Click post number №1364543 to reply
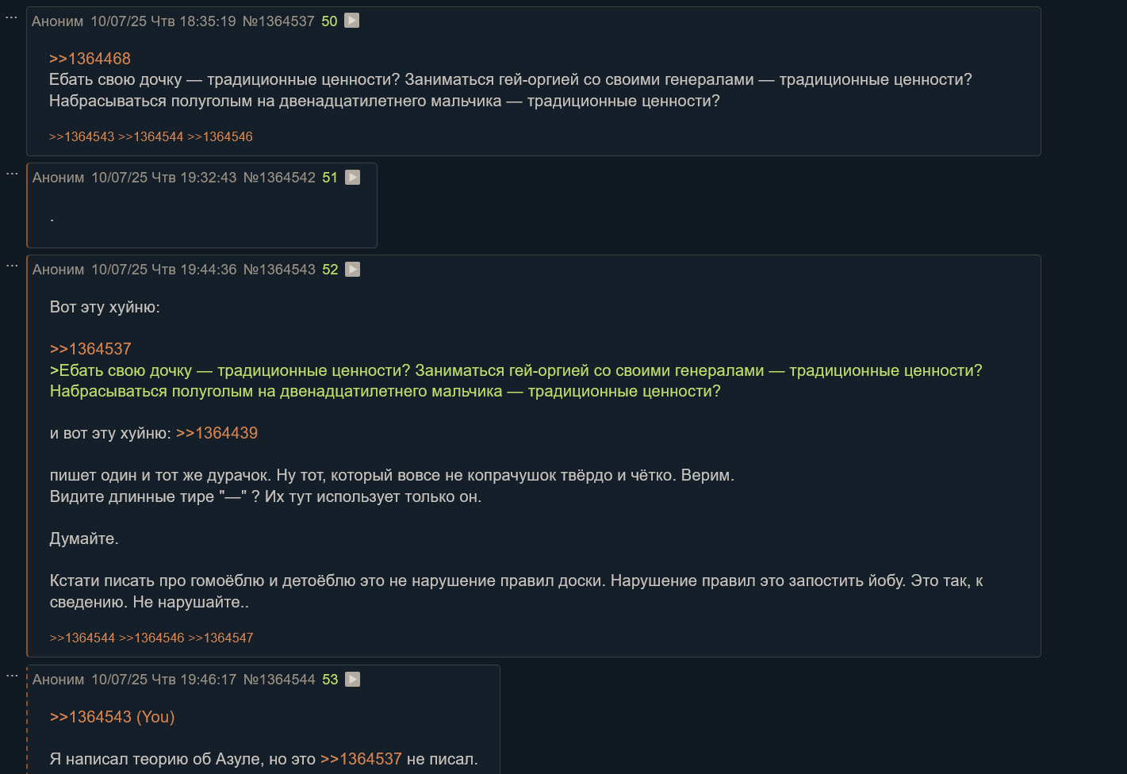The height and width of the screenshot is (774, 1127). click(279, 270)
